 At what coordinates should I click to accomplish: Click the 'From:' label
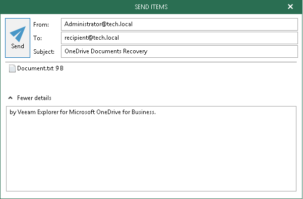pos(41,25)
